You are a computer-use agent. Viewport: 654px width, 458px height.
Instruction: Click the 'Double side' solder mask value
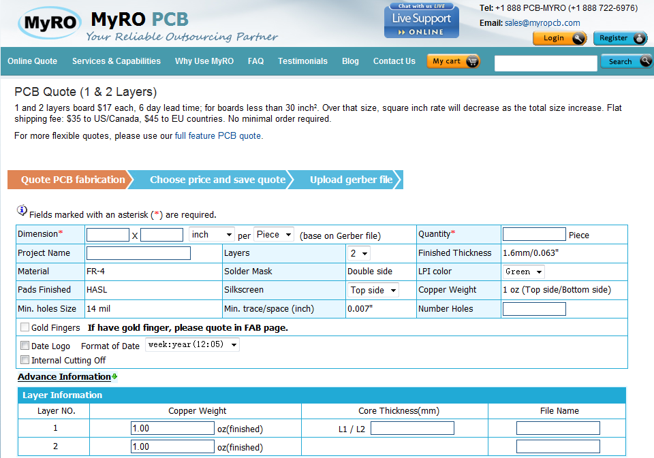point(369,272)
